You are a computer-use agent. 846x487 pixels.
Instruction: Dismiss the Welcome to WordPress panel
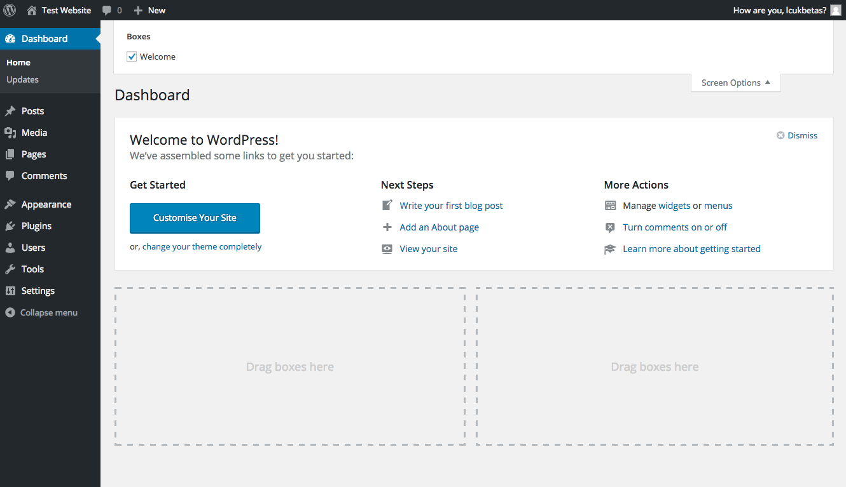point(796,135)
